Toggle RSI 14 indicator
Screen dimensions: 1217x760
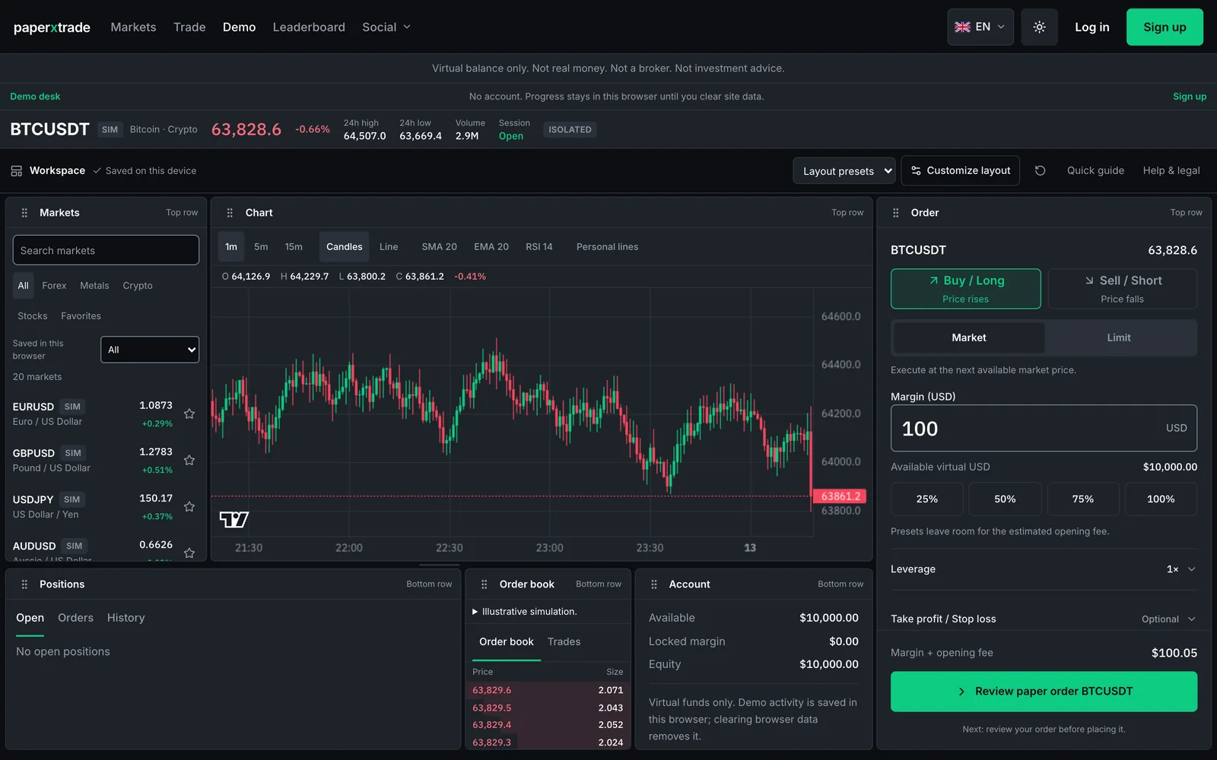pos(539,247)
